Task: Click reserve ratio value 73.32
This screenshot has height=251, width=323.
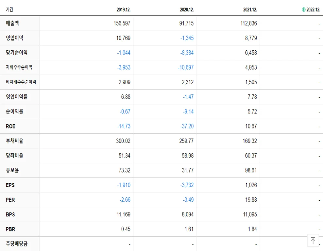Action: tap(125, 171)
